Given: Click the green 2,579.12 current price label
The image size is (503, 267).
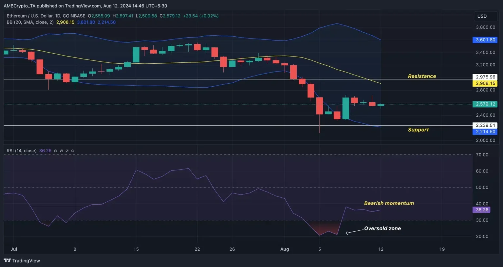Looking at the screenshot, I should point(485,104).
